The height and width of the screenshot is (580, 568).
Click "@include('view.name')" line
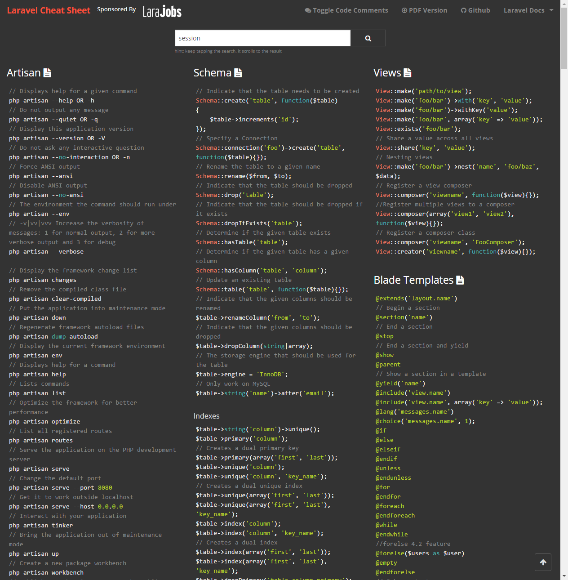(x=413, y=393)
